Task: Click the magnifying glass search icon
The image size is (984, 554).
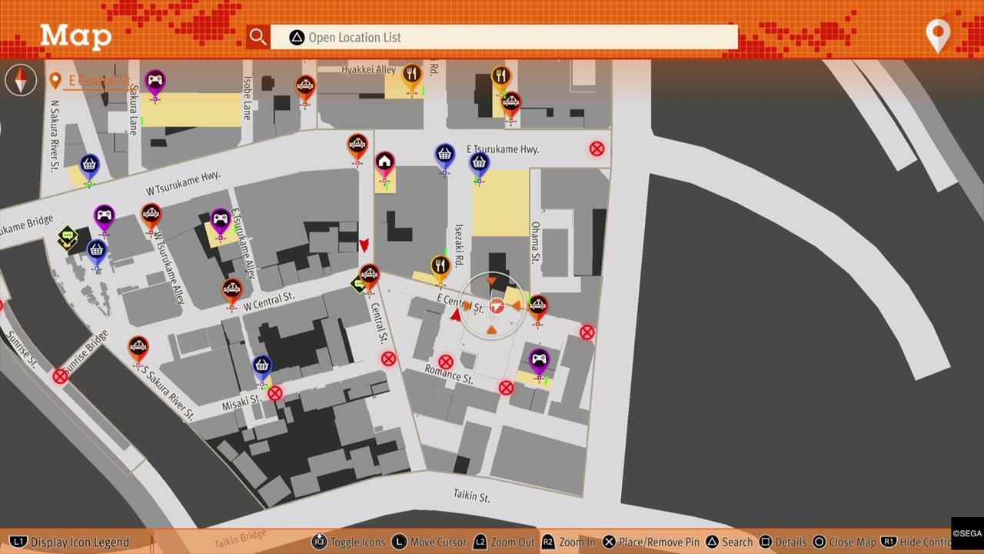Action: (258, 37)
